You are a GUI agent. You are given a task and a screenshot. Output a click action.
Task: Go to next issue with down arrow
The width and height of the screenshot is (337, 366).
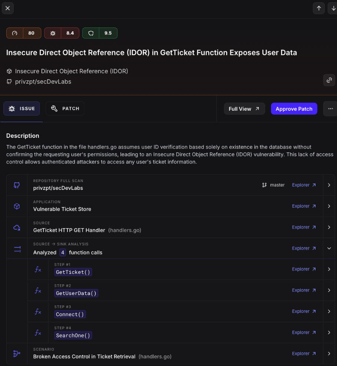click(332, 8)
